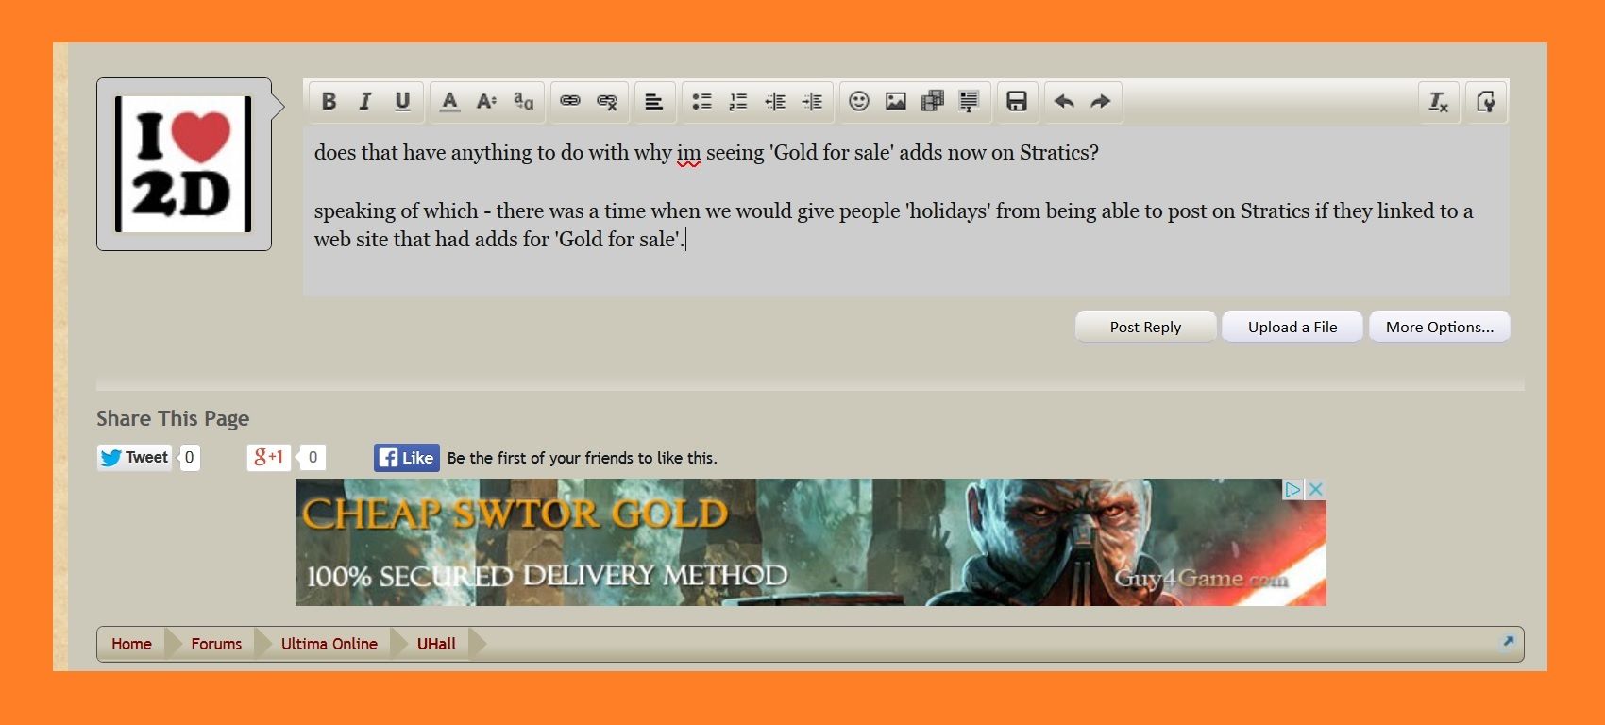Image resolution: width=1605 pixels, height=725 pixels.
Task: Open More Options...
Action: [x=1440, y=327]
